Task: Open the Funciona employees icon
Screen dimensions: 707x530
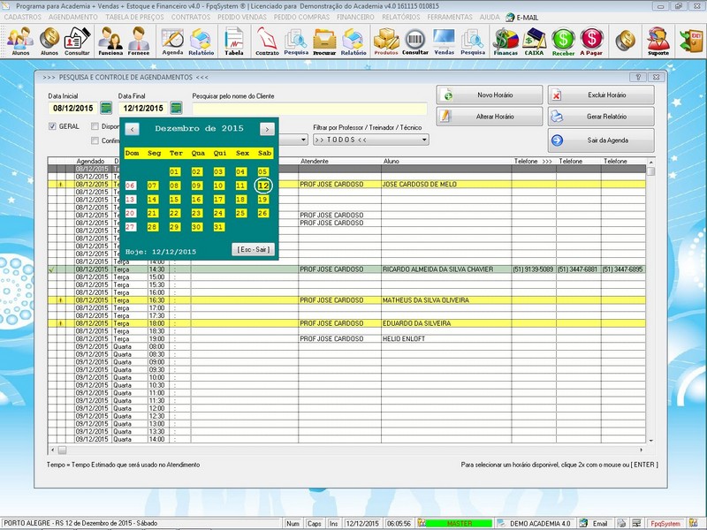Action: [x=110, y=41]
